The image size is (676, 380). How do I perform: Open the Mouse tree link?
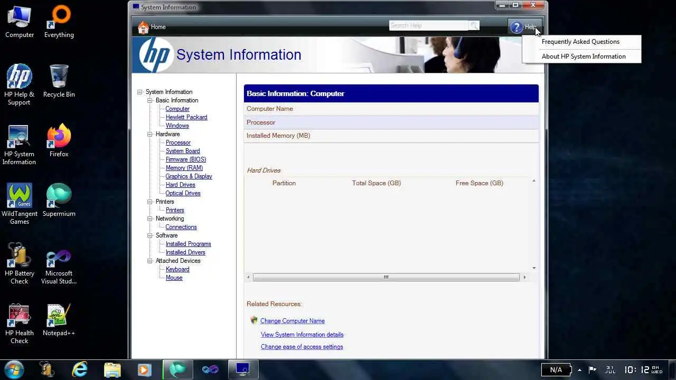pos(174,278)
